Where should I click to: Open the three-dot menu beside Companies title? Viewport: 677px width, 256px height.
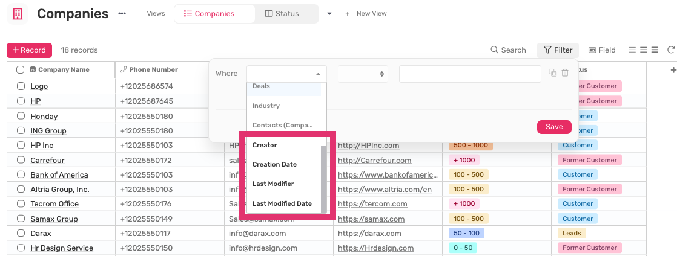pyautogui.click(x=122, y=14)
